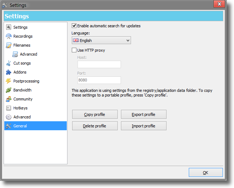
Task: Click the Delete profile button
Action: click(94, 126)
